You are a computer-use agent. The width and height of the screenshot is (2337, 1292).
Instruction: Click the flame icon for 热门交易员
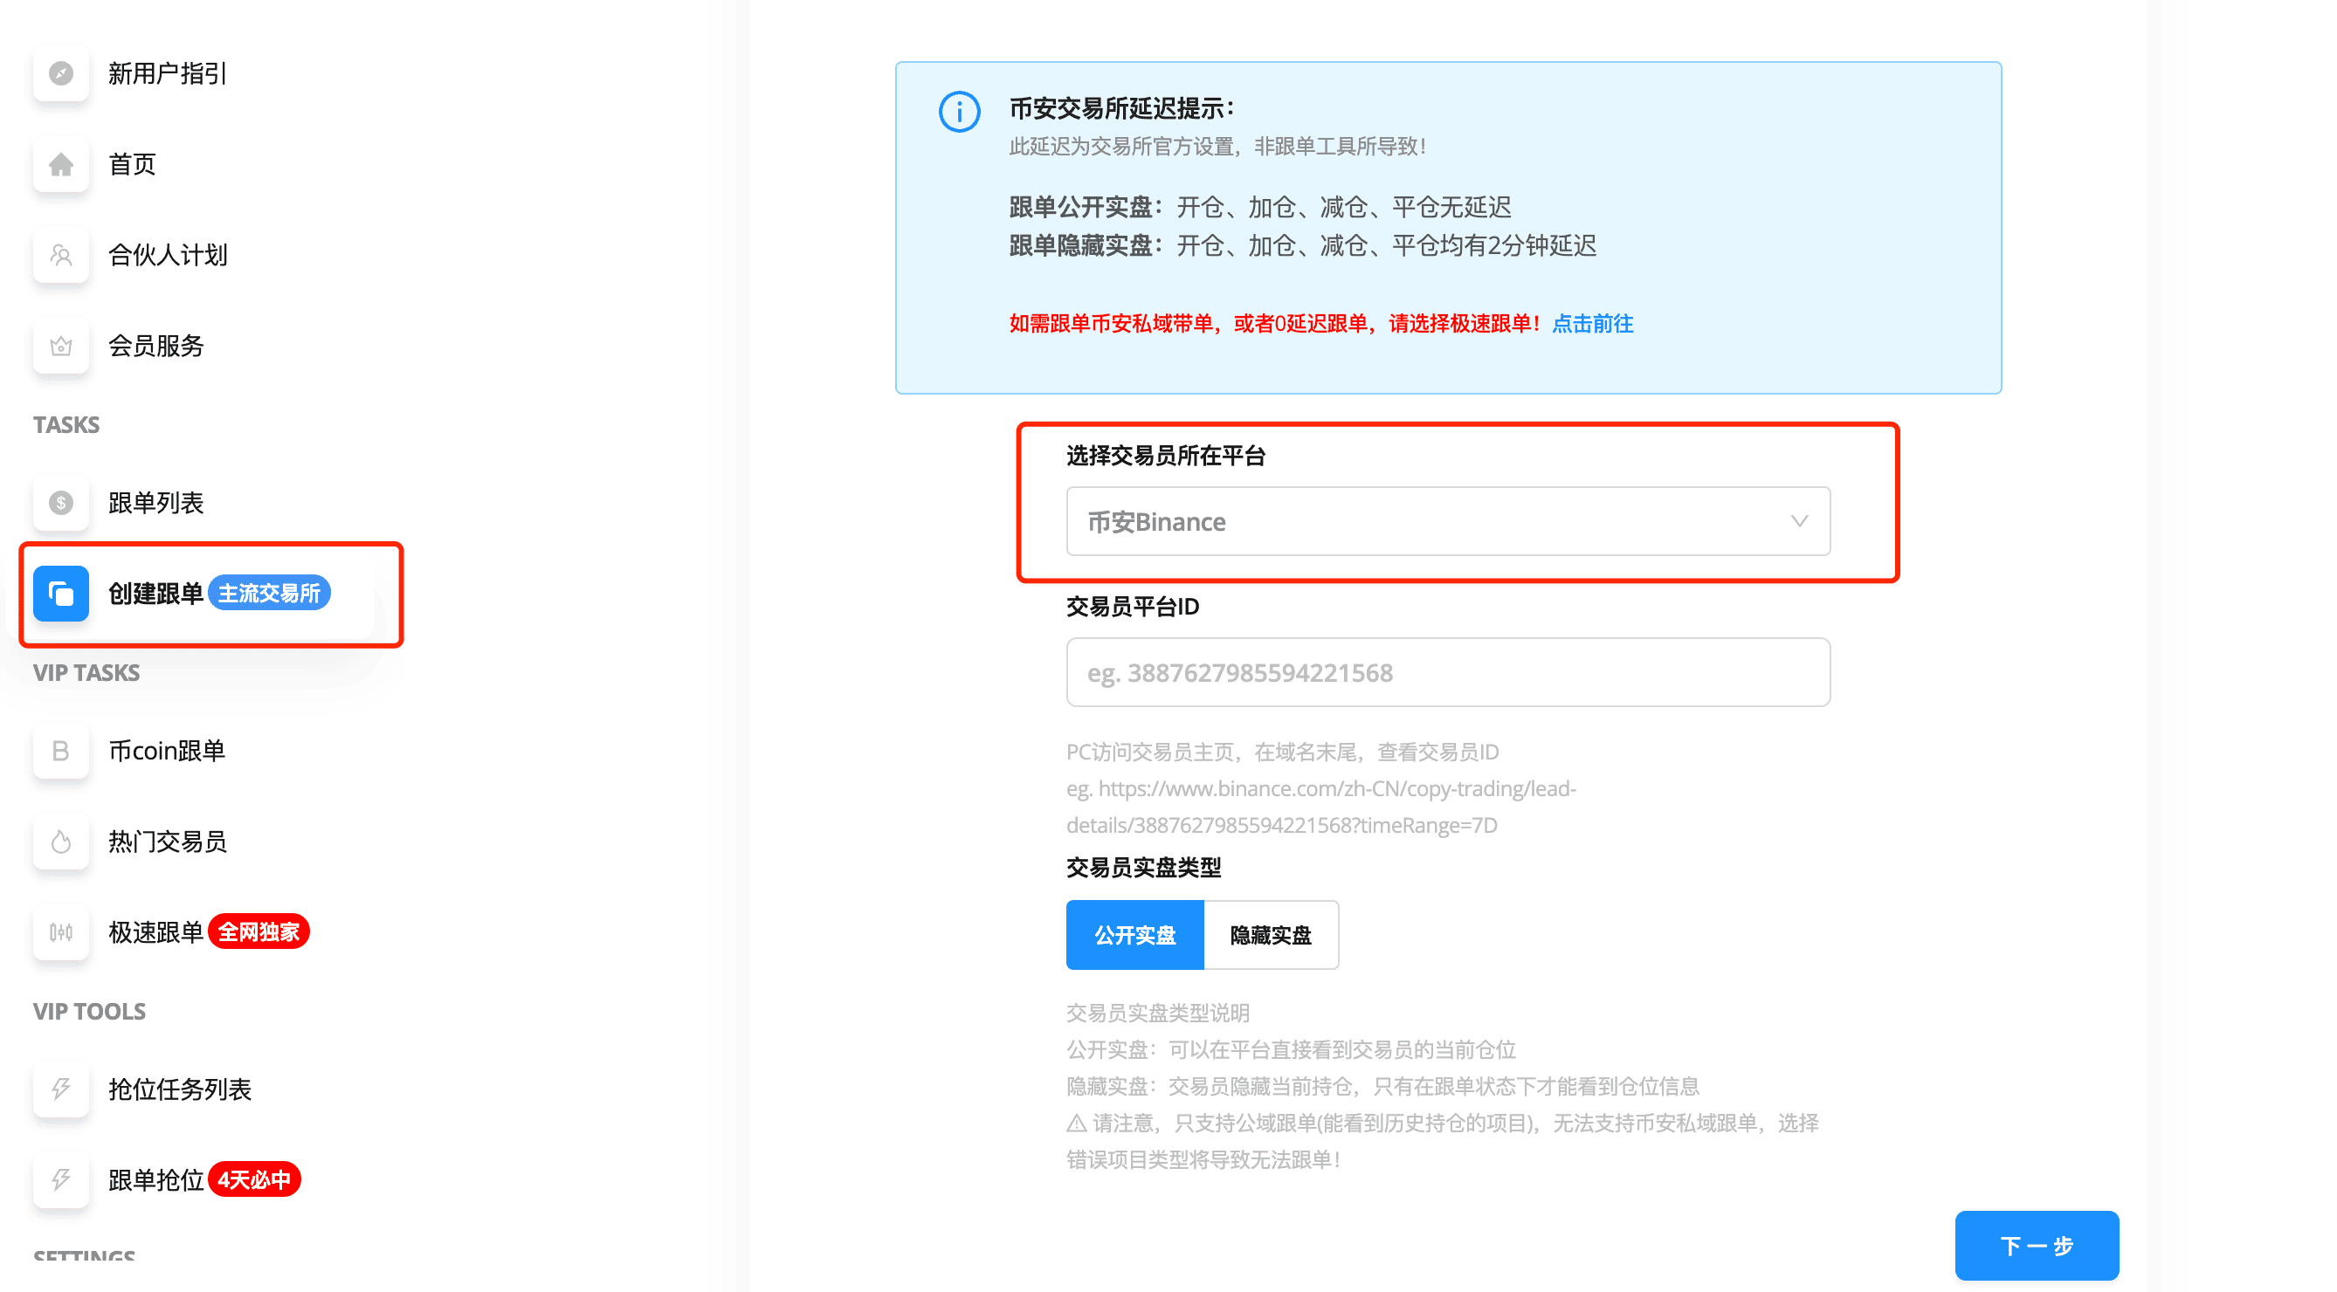(61, 842)
